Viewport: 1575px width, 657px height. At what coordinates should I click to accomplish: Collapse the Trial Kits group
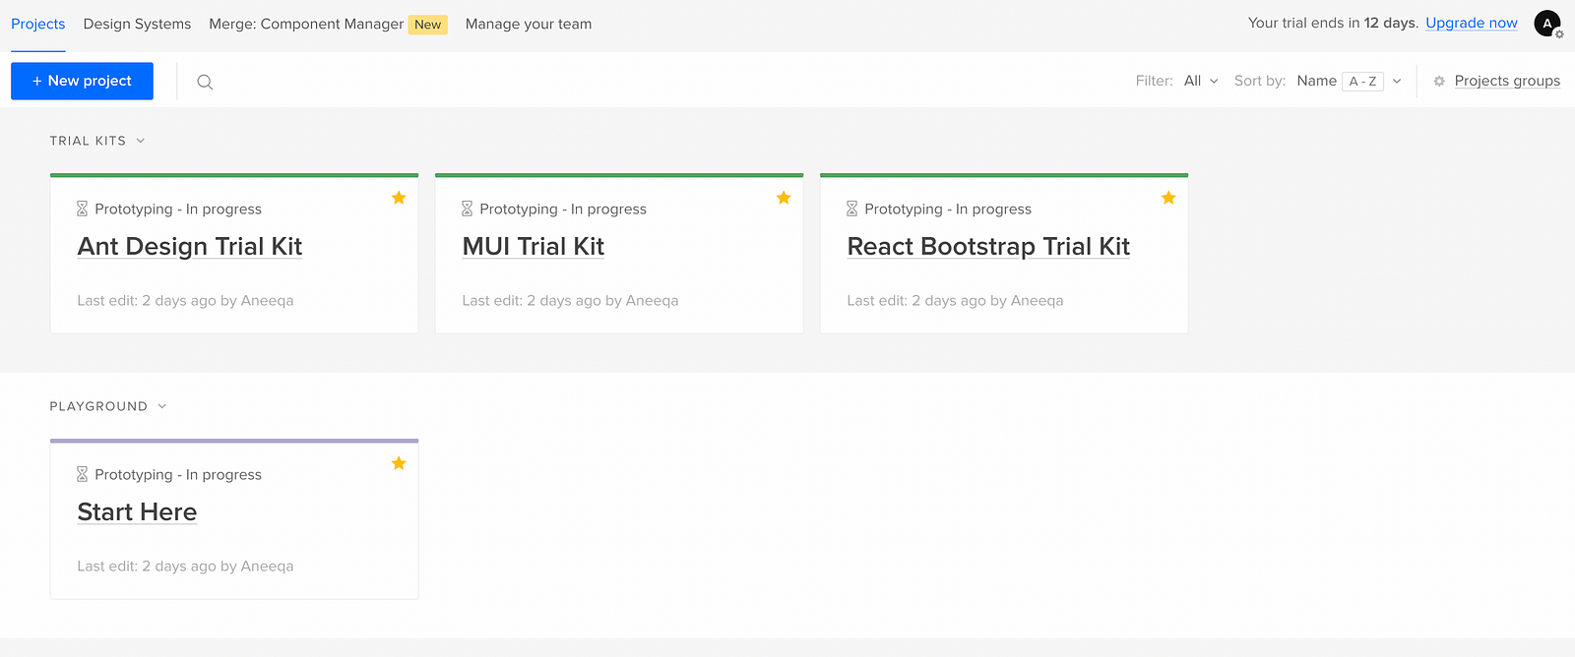tap(141, 141)
